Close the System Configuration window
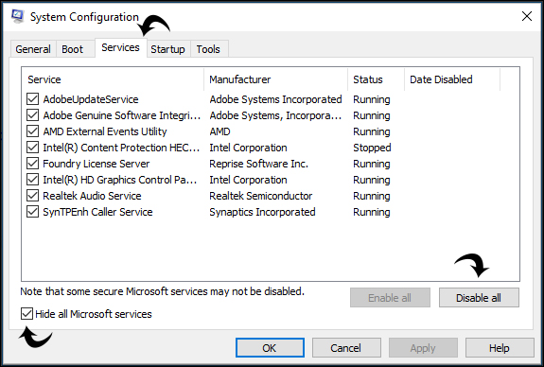 pyautogui.click(x=526, y=16)
